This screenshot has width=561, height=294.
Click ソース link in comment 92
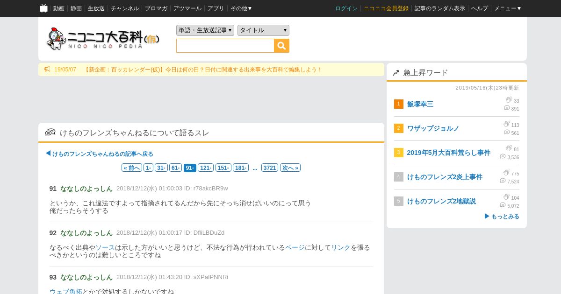105,247
